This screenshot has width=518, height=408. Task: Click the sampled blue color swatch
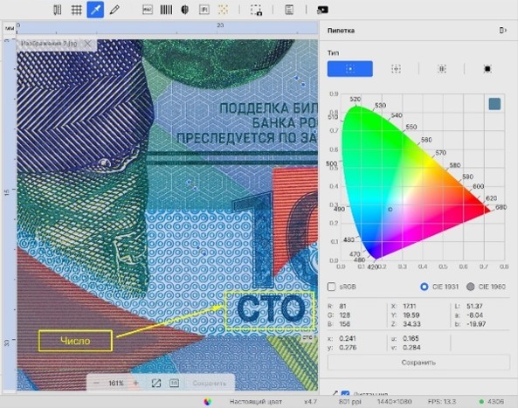494,104
